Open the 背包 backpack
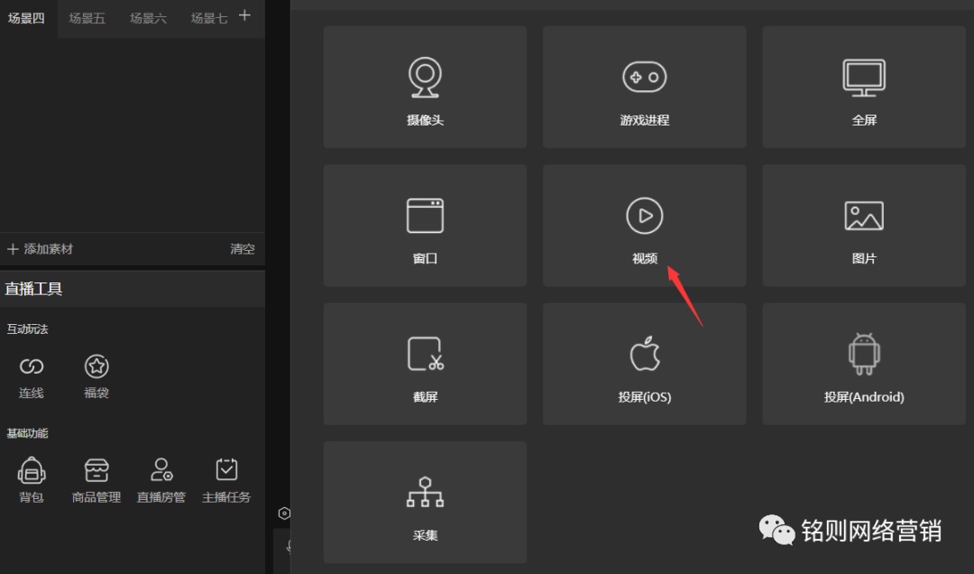 point(31,480)
